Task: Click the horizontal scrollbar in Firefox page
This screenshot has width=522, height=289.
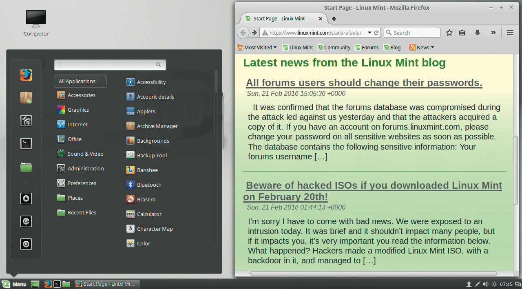Action: [x=373, y=274]
